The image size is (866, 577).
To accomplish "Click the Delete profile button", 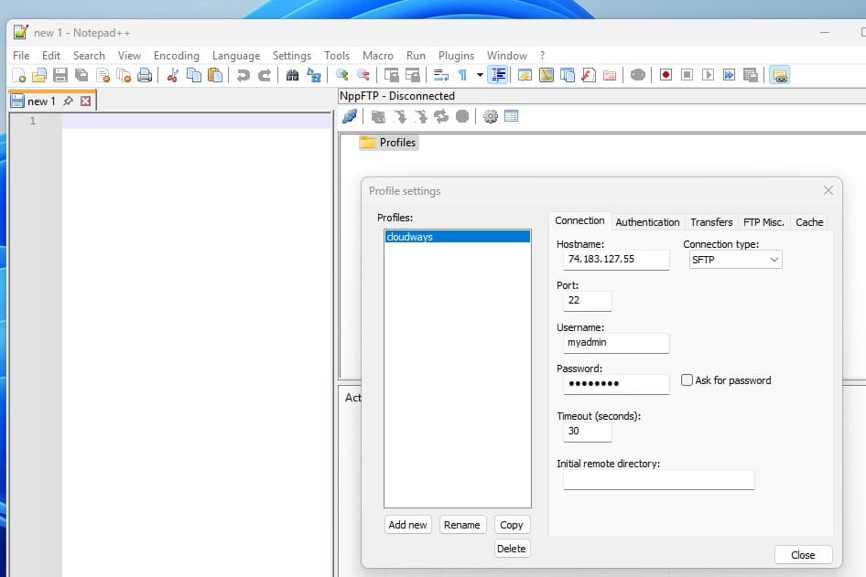I will pyautogui.click(x=512, y=549).
